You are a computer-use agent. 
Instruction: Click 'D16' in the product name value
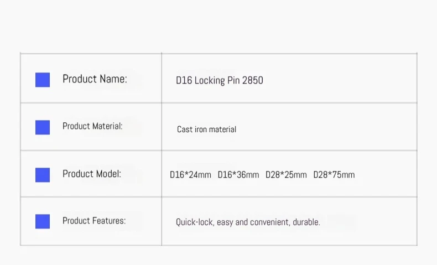[184, 80]
